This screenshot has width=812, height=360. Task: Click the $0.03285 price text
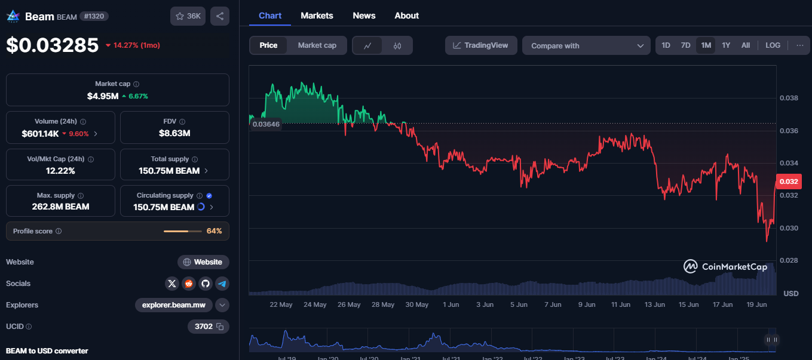coord(53,45)
